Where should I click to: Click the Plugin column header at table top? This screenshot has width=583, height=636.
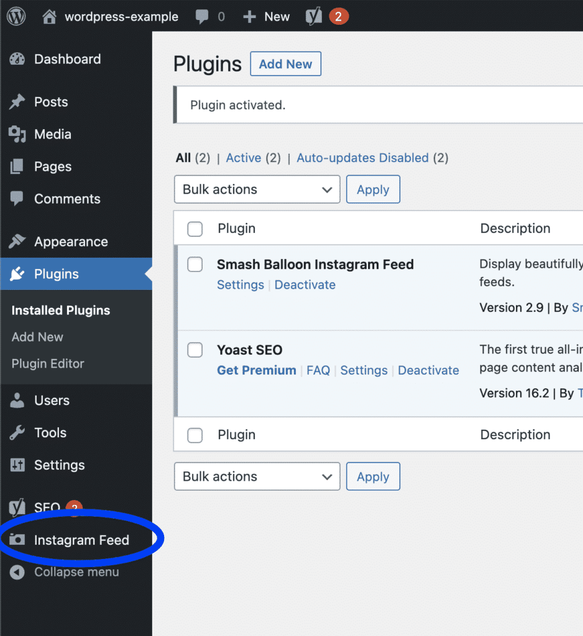(237, 229)
